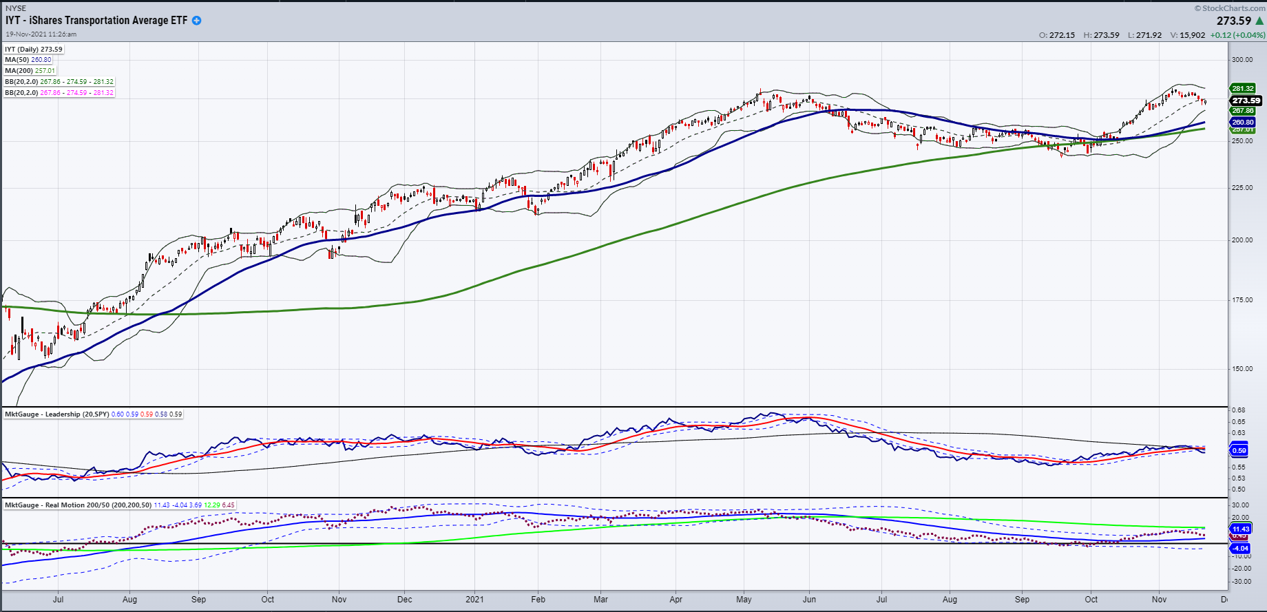Click the 250.00 price axis label
1267x612 pixels.
click(x=1243, y=141)
